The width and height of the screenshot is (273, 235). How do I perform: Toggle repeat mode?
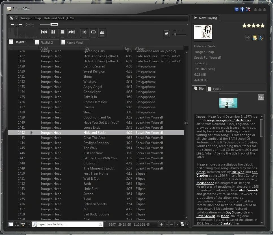pyautogui.click(x=93, y=33)
